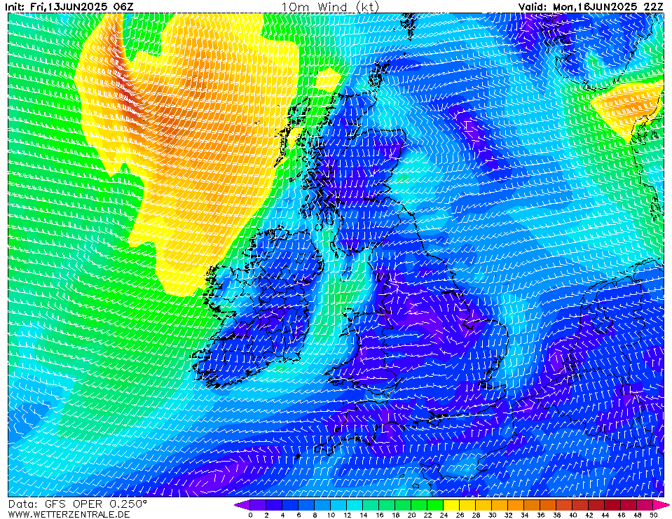Select the yellow swatch between 24 and 26
This screenshot has width=672, height=519.
451,505
